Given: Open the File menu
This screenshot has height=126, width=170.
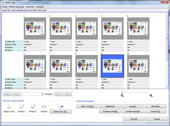Looking at the screenshot, I should click(x=5, y=7).
